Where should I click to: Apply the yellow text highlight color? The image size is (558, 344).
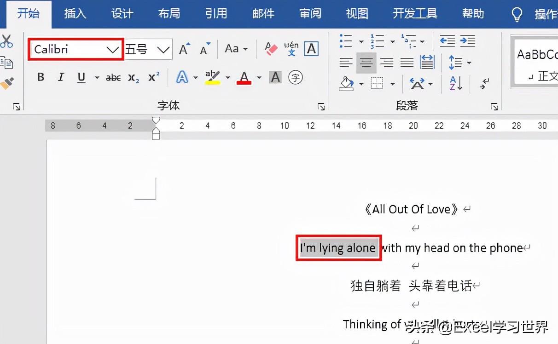coord(212,77)
